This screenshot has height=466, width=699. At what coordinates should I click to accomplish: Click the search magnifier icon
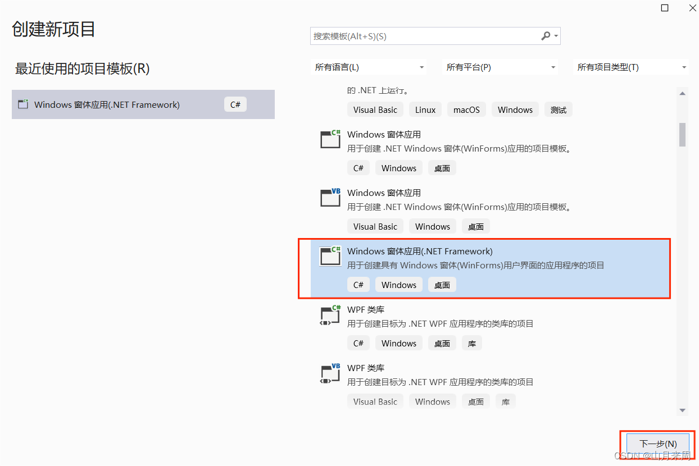(x=545, y=36)
